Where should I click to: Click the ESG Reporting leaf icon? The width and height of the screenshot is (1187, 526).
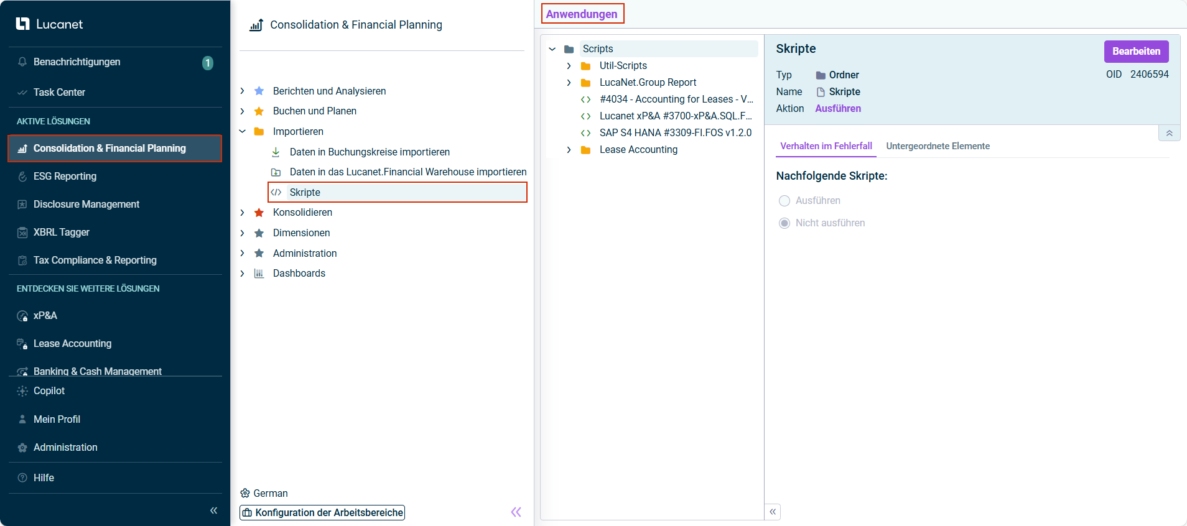tap(22, 177)
